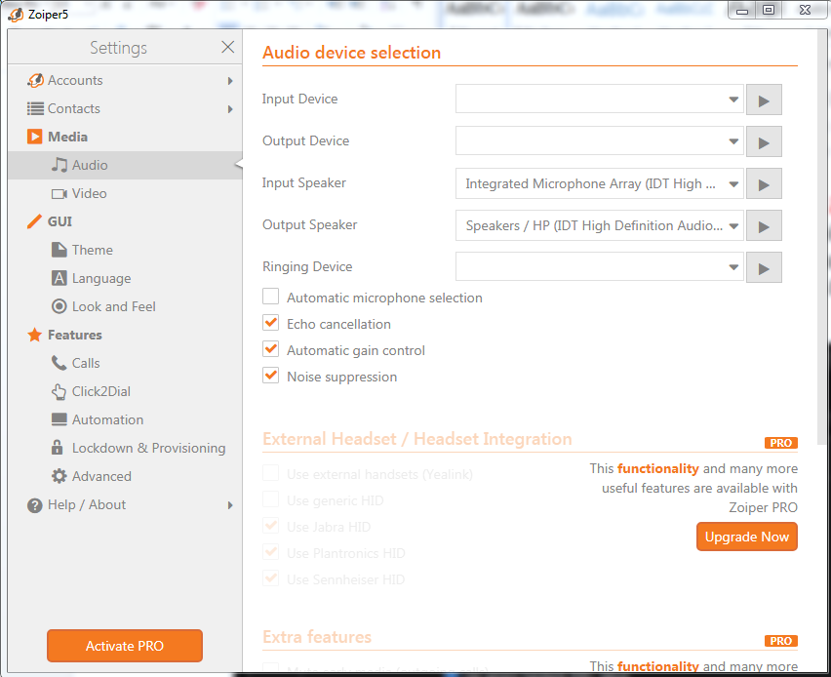Open the Input Device dropdown
The width and height of the screenshot is (831, 677).
coord(600,99)
